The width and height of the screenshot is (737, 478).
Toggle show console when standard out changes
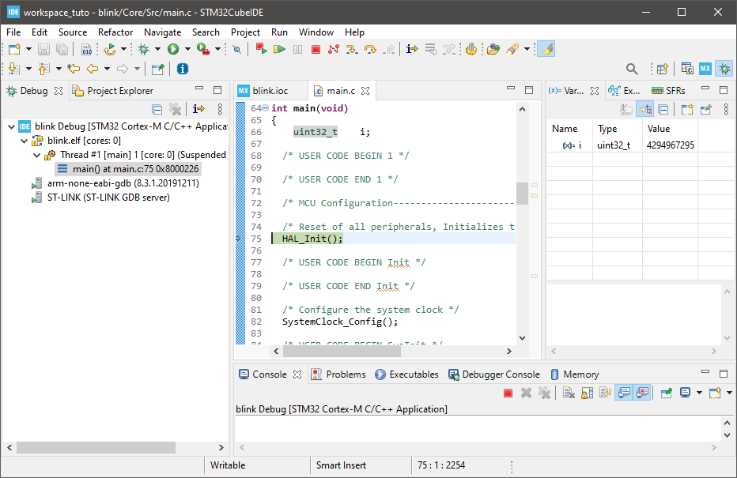tap(624, 393)
